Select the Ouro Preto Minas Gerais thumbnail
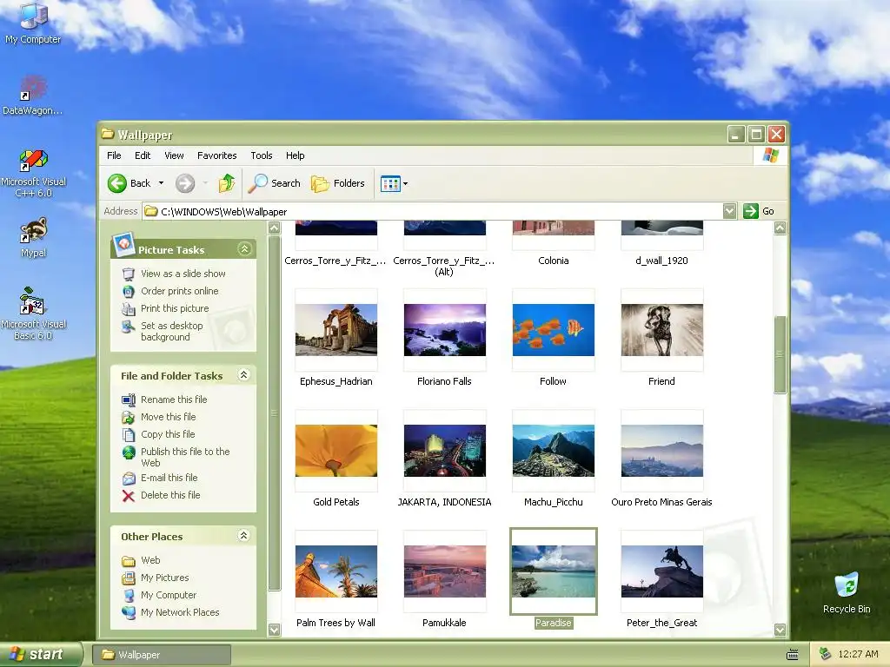 tap(661, 451)
